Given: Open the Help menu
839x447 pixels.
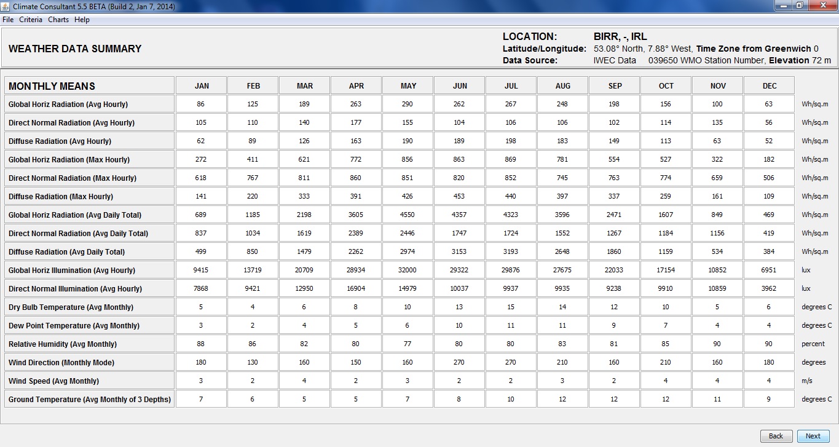Looking at the screenshot, I should click(82, 20).
